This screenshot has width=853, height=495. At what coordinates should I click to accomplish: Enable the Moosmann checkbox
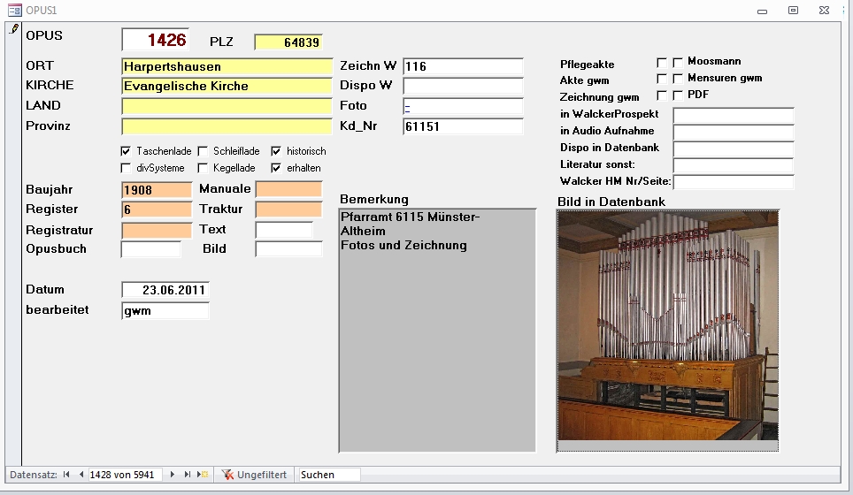click(x=678, y=63)
